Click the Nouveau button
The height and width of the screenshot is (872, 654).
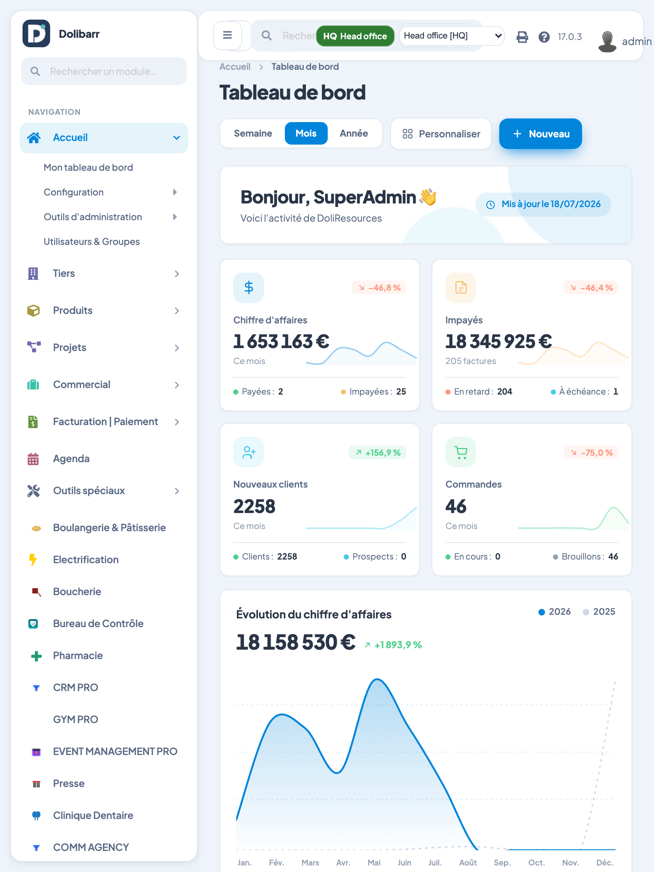pyautogui.click(x=541, y=134)
